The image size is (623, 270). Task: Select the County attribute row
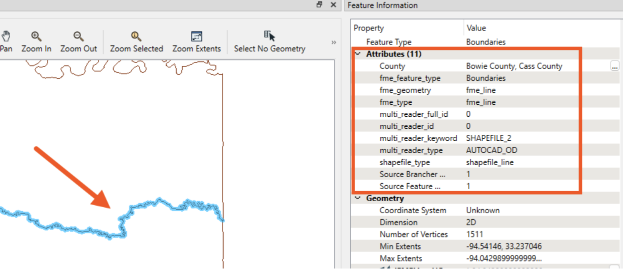[x=486, y=66]
